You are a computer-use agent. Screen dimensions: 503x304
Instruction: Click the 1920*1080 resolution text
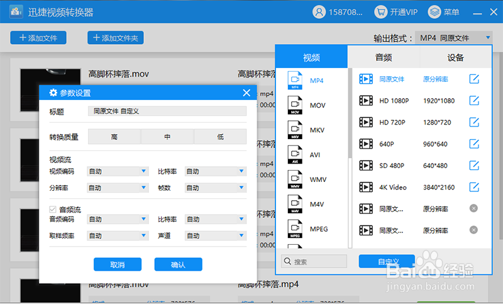click(x=438, y=101)
